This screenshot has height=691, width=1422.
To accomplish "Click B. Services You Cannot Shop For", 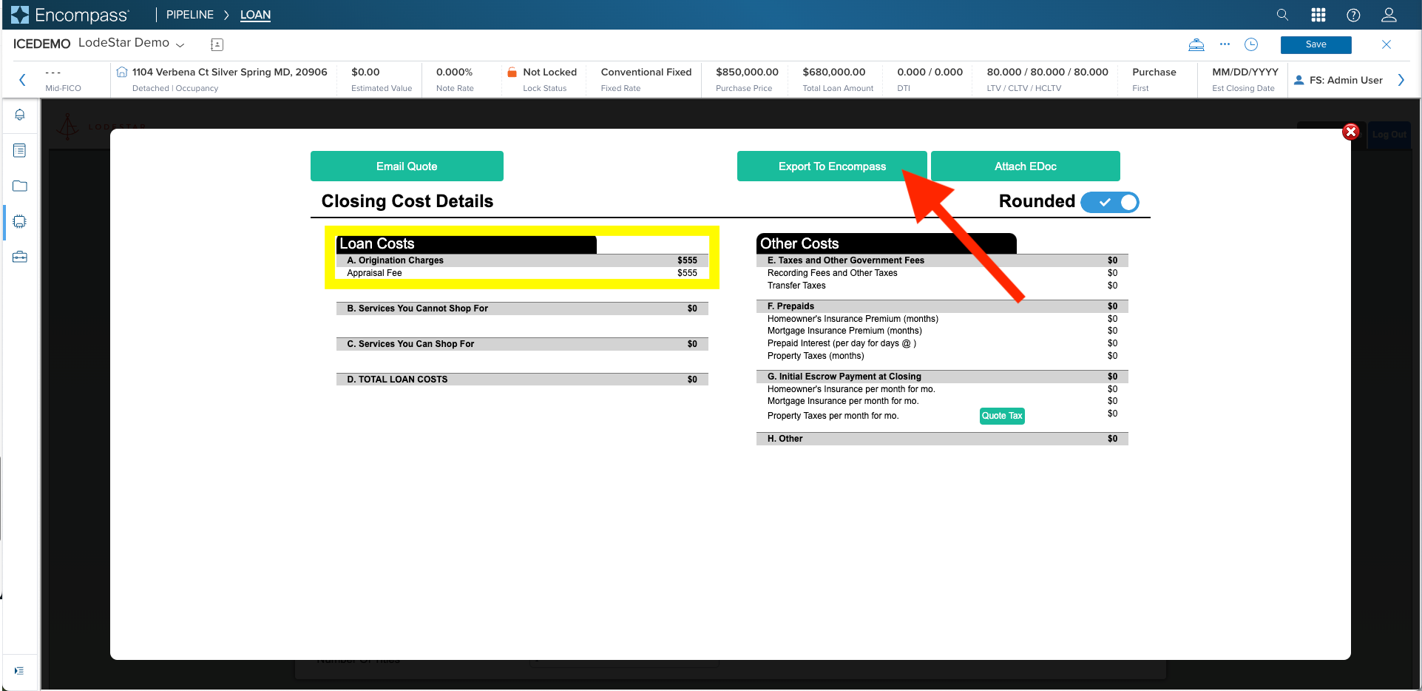I will point(522,309).
